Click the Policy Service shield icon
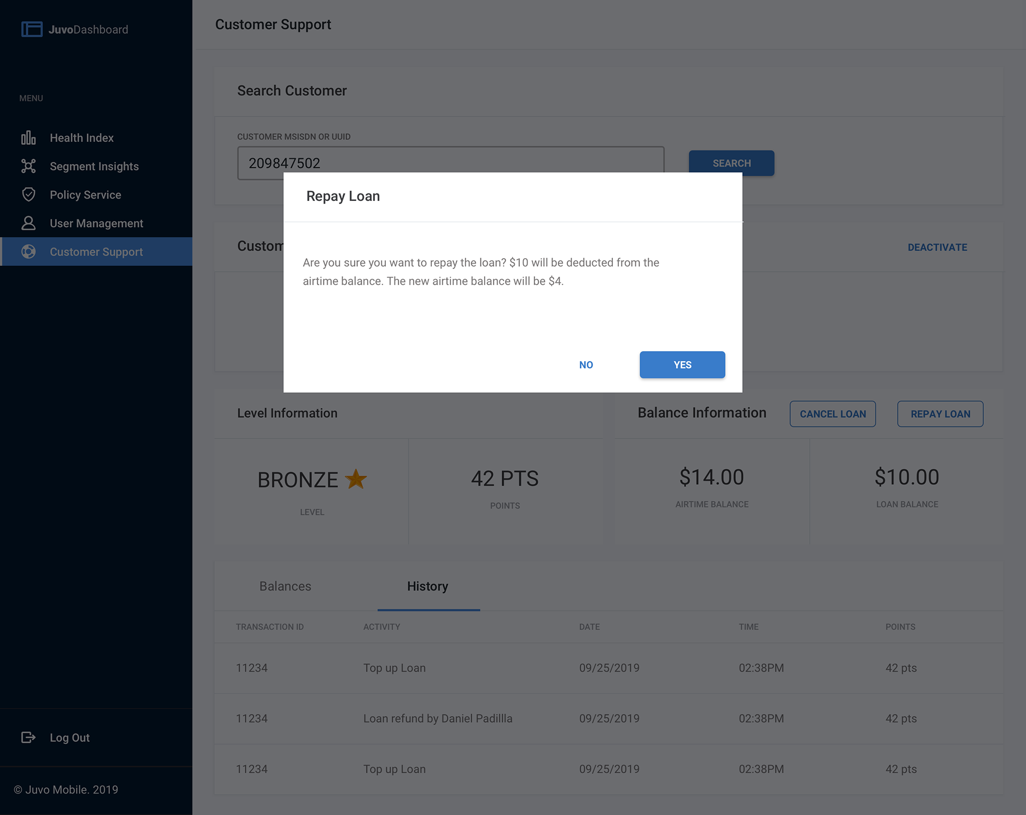Viewport: 1026px width, 815px height. coord(28,195)
